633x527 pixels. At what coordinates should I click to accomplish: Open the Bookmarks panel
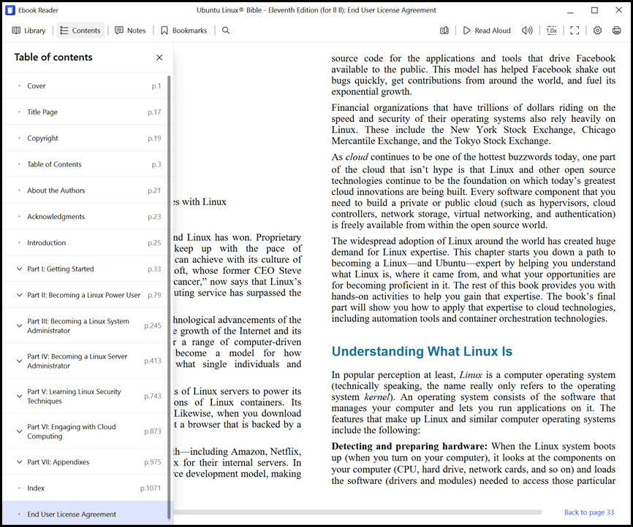pyautogui.click(x=183, y=31)
